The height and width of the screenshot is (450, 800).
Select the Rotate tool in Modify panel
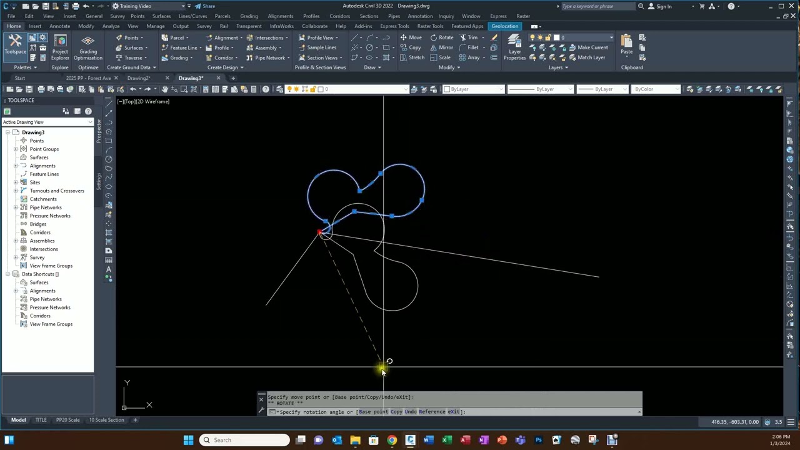click(x=441, y=37)
